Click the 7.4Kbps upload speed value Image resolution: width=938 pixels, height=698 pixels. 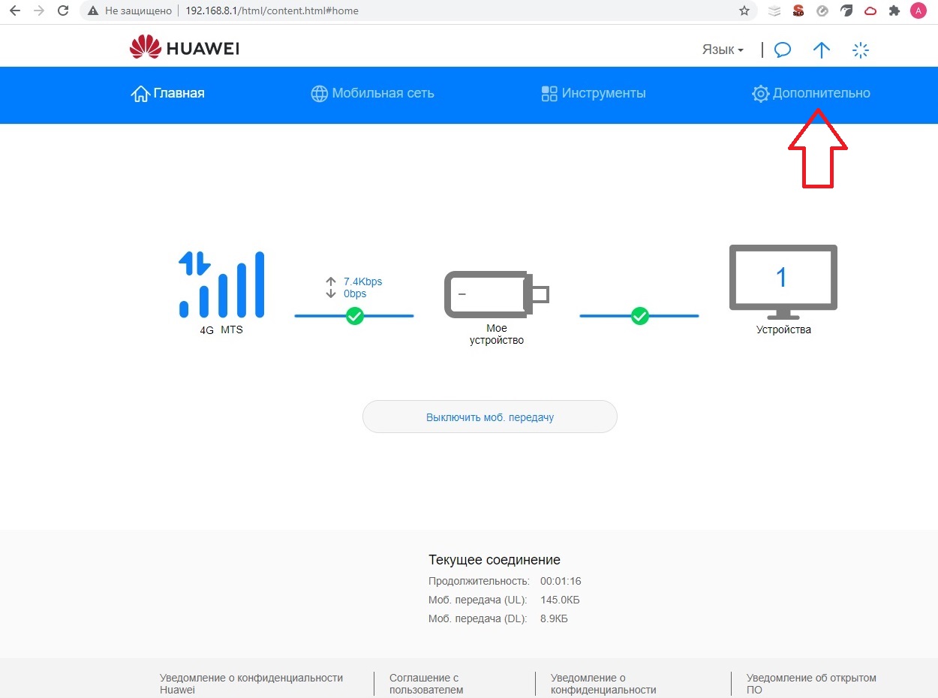[362, 281]
